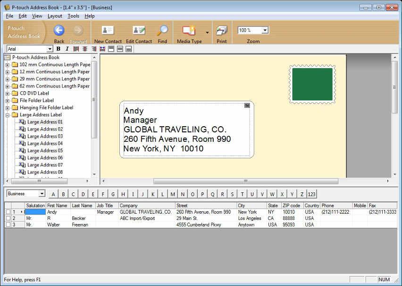This screenshot has height=286, width=402.
Task: Select Large Address 06 layout
Action: [45, 158]
